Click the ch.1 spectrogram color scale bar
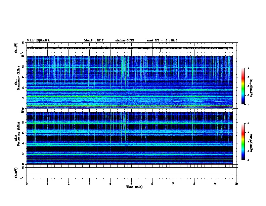 pos(243,86)
